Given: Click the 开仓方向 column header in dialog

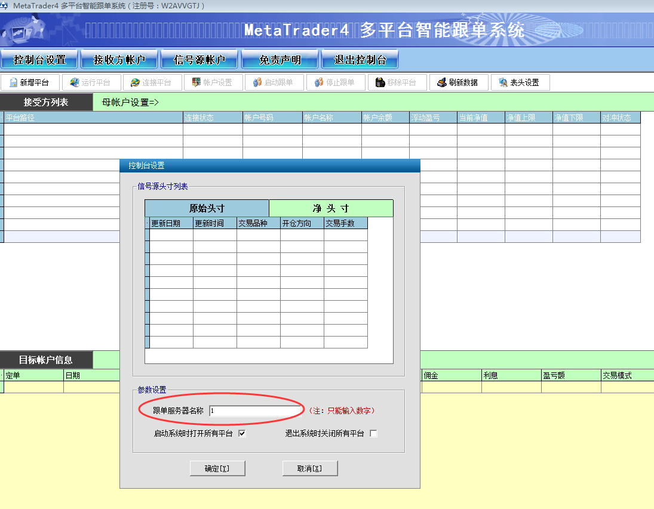Looking at the screenshot, I should pos(302,223).
